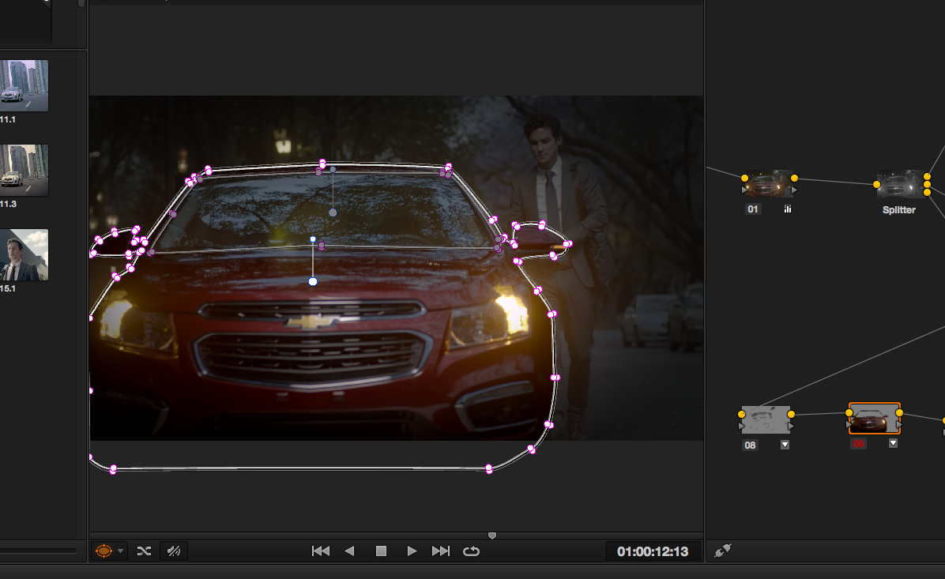Viewport: 945px width, 579px height.
Task: Stop playback
Action: 381,551
